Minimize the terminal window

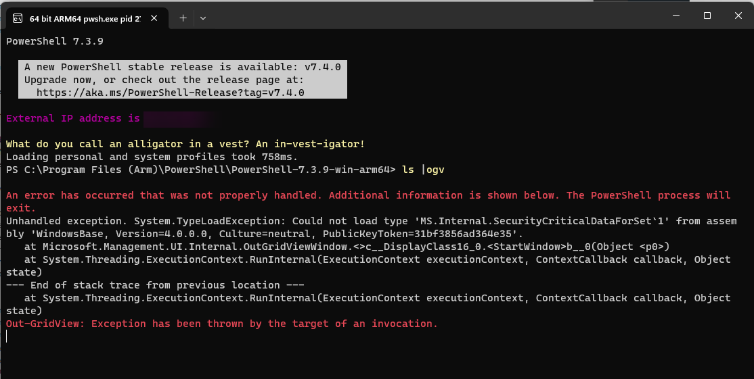pyautogui.click(x=676, y=16)
